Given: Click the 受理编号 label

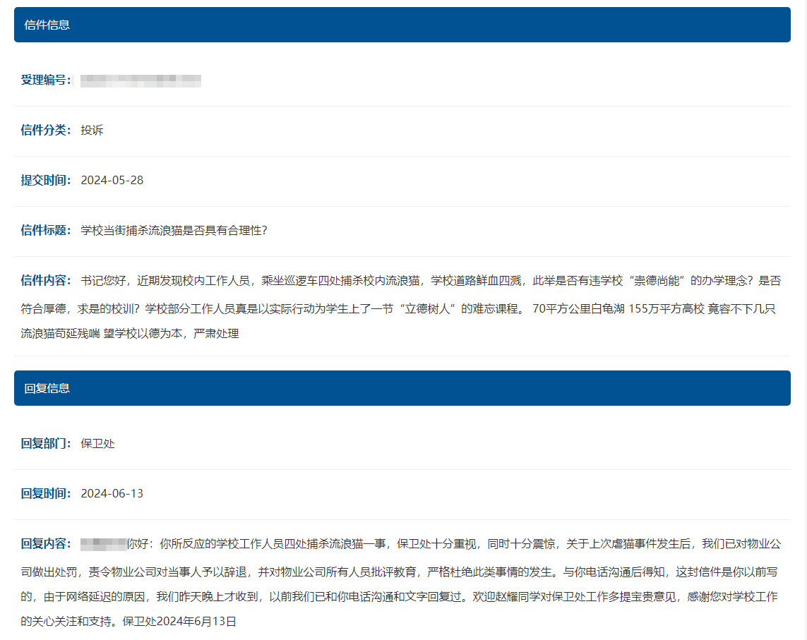Looking at the screenshot, I should click(x=46, y=80).
